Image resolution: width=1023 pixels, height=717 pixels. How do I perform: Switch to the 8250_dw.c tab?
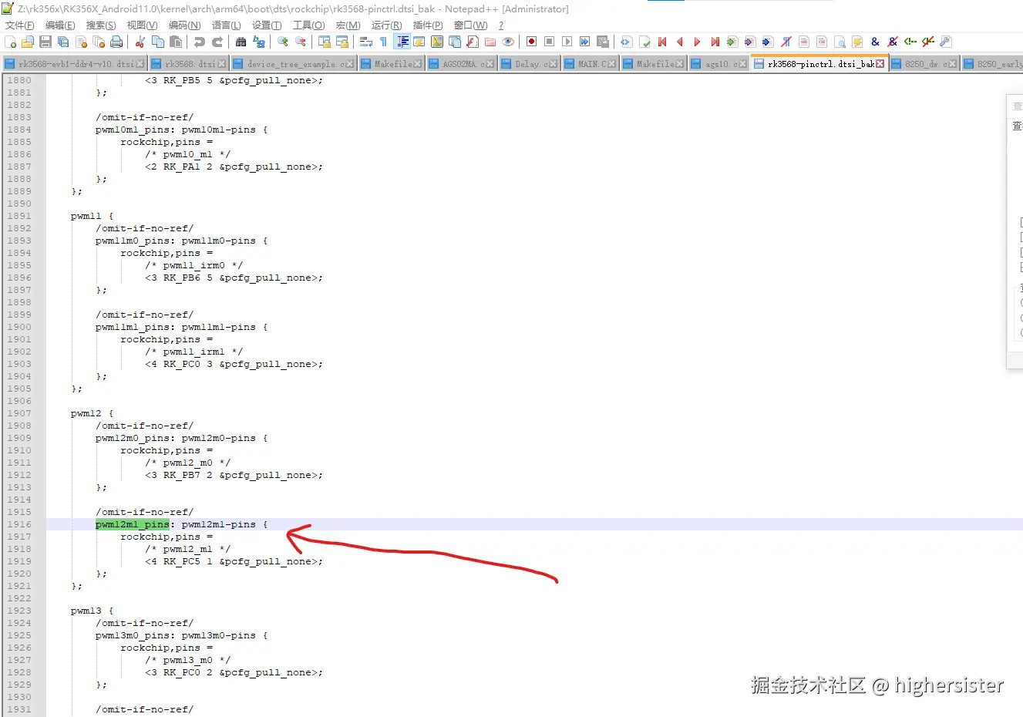pyautogui.click(x=924, y=64)
